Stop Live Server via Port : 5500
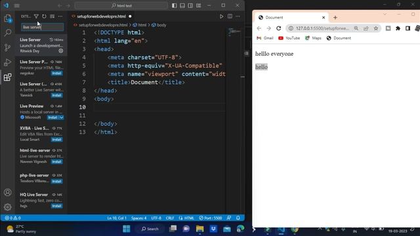The image size is (420, 236). (210, 218)
